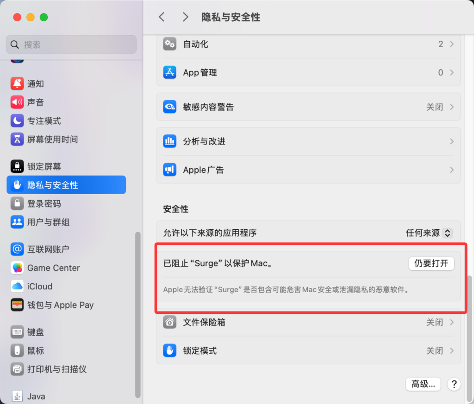Select 登录密码 sidebar label
474x404 pixels.
click(44, 203)
